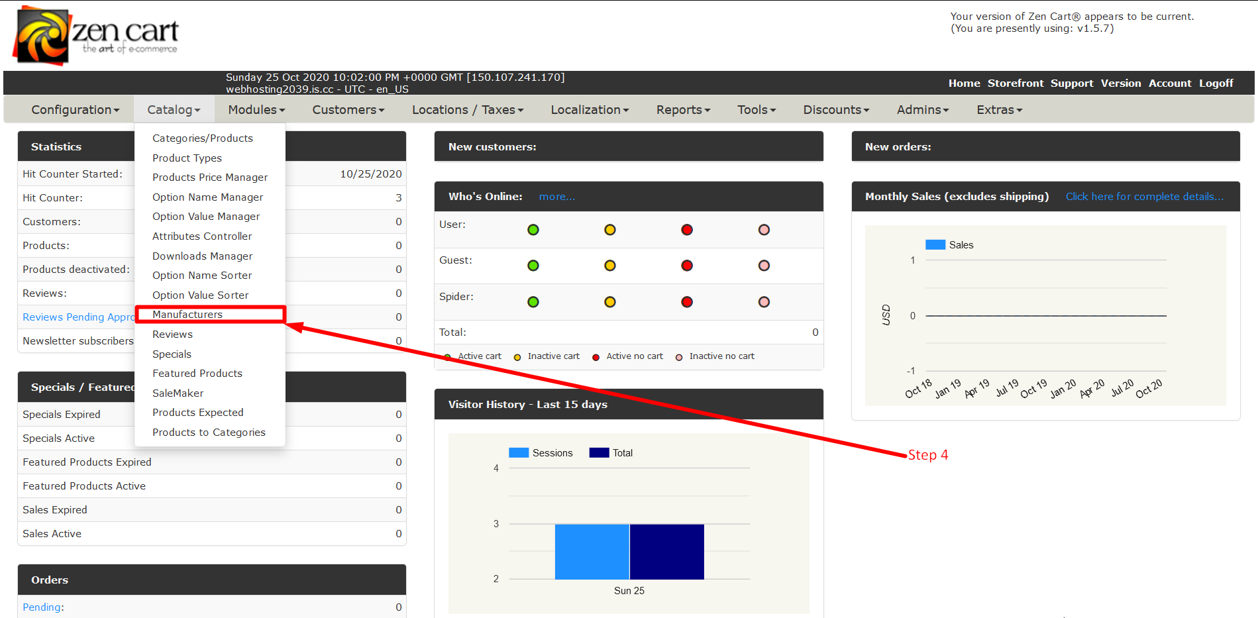Click the Support link
Screen dimensions: 1258x618
[1071, 83]
